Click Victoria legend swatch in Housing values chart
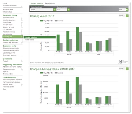Viewport: 132px width, 114px height. click(56, 21)
